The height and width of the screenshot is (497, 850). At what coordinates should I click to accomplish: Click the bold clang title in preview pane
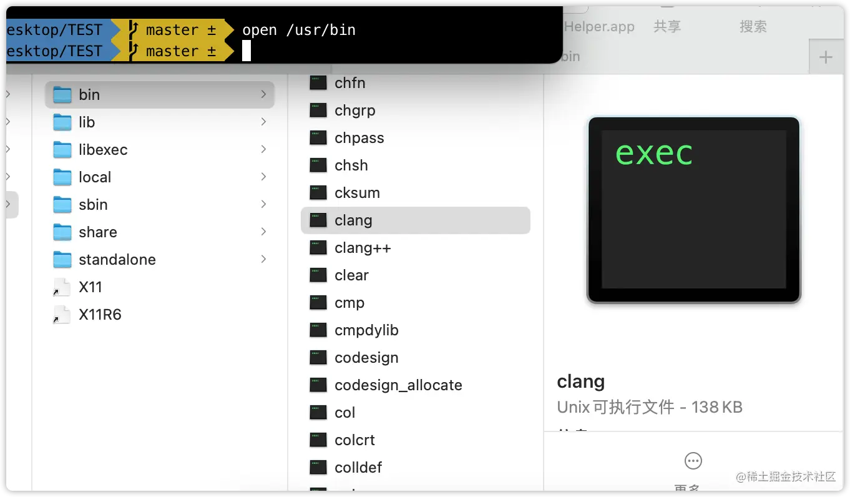tap(580, 381)
